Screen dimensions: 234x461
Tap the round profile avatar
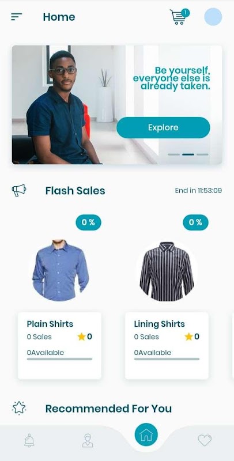(213, 17)
